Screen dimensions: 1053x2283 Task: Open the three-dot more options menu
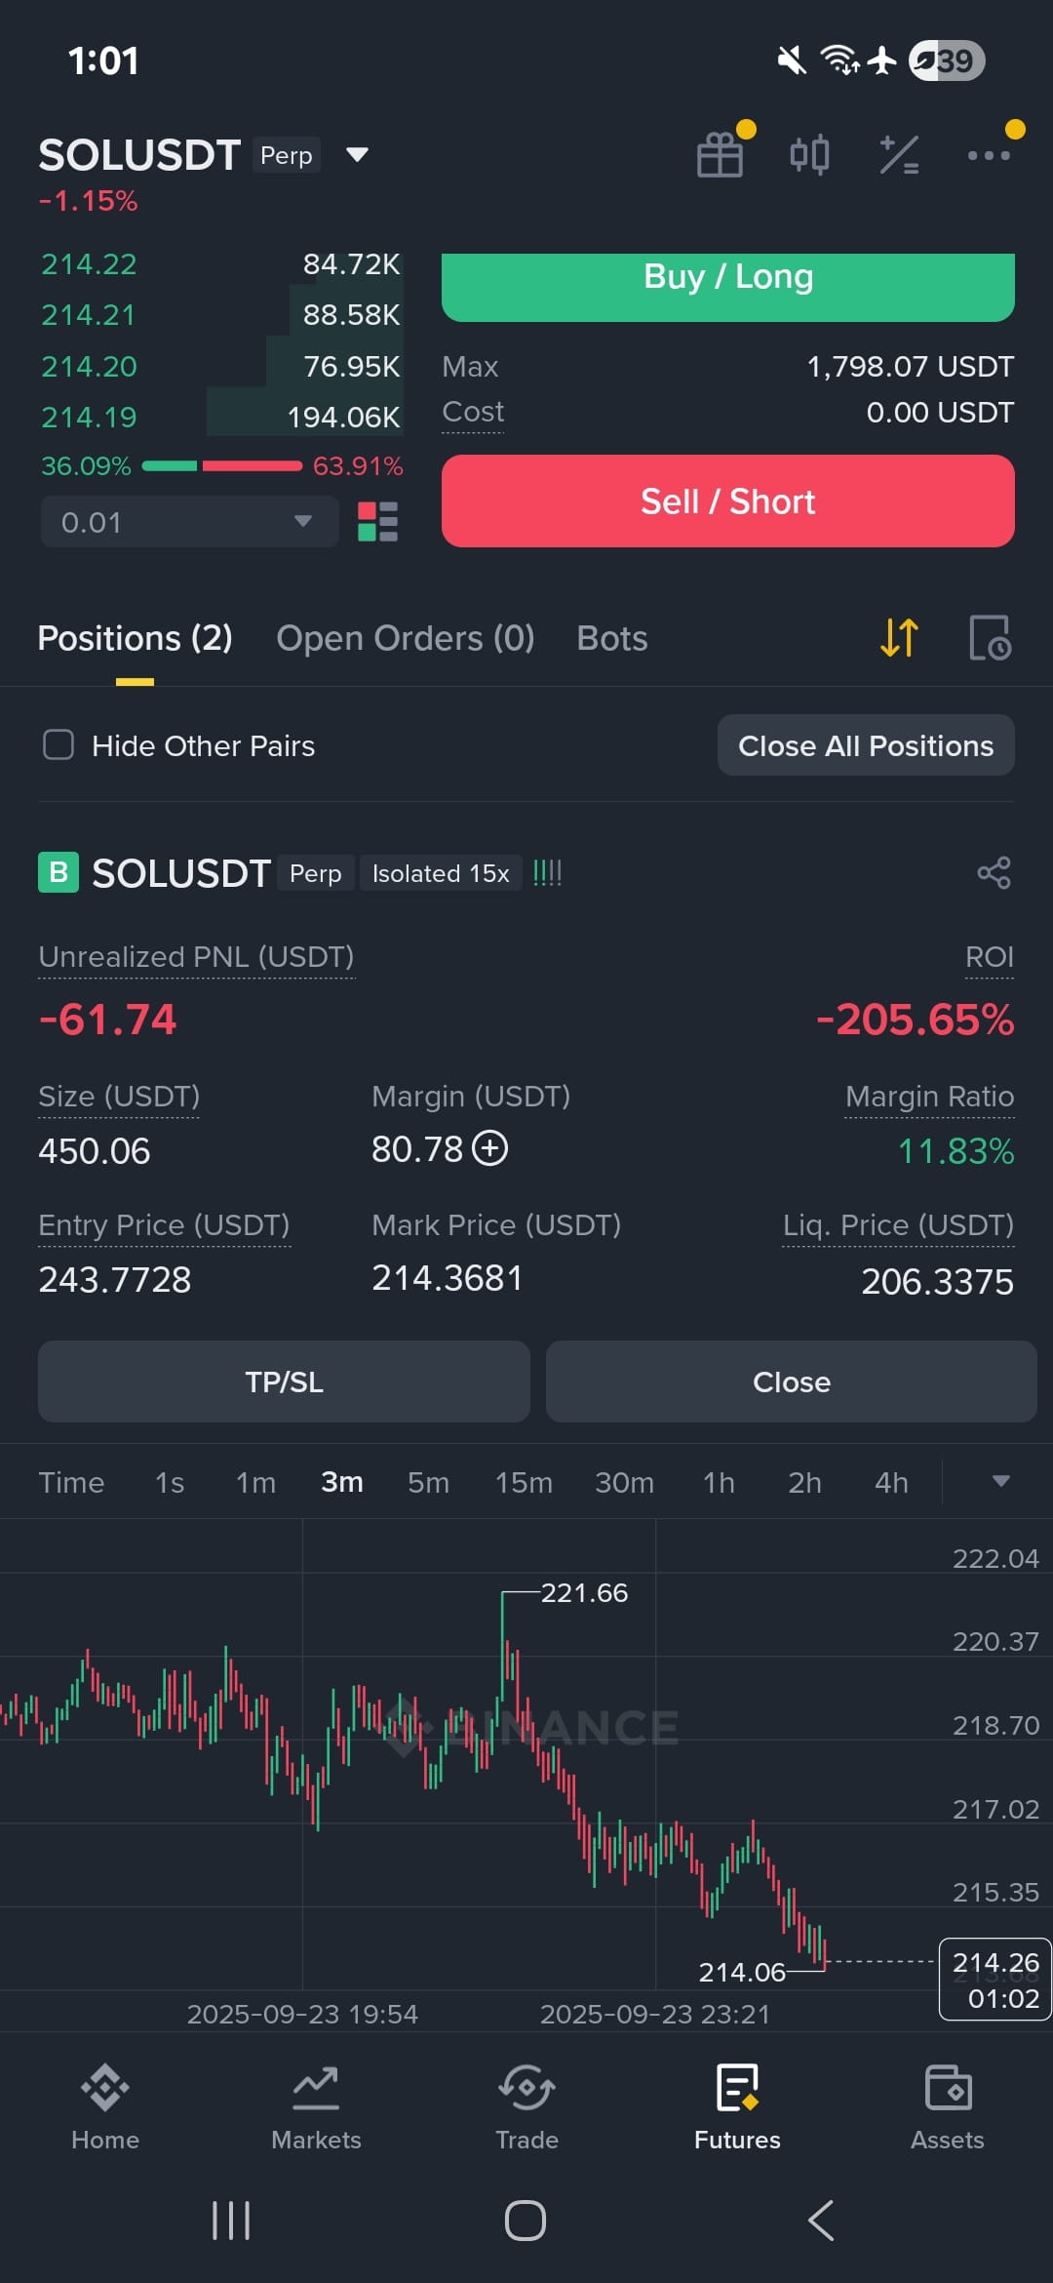point(989,155)
